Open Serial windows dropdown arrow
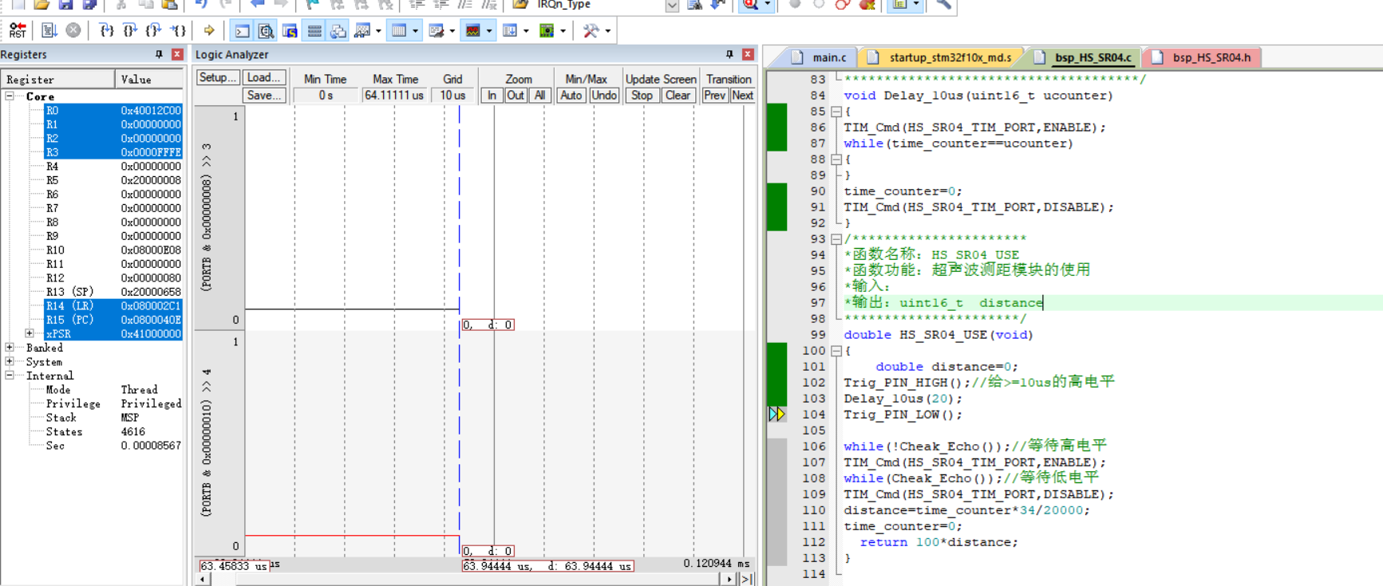 point(452,31)
